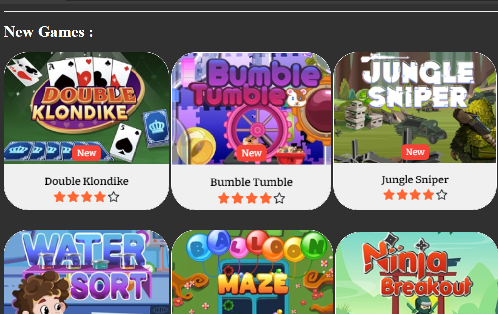Click the New badge on Bumble Tumble

(251, 153)
